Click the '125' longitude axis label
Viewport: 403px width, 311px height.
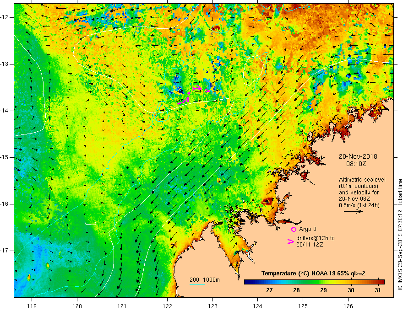[303, 306]
